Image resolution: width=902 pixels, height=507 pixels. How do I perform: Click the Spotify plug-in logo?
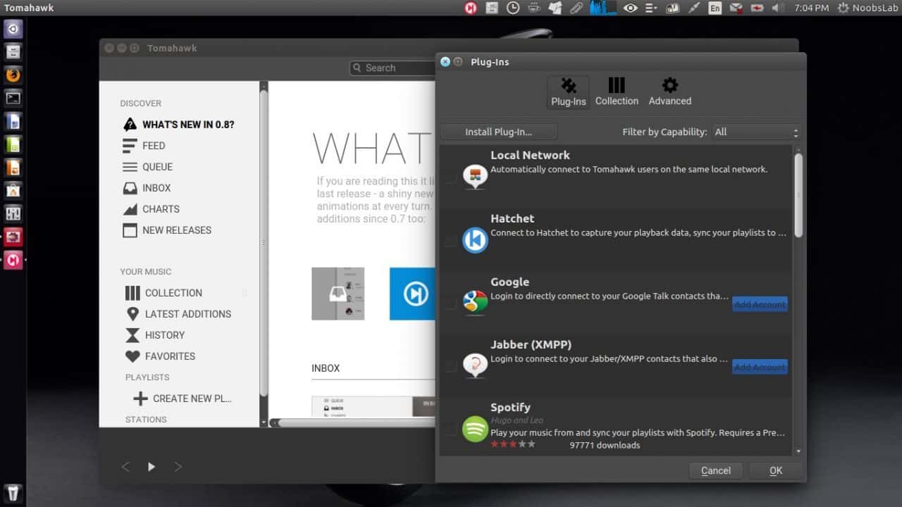(x=475, y=429)
